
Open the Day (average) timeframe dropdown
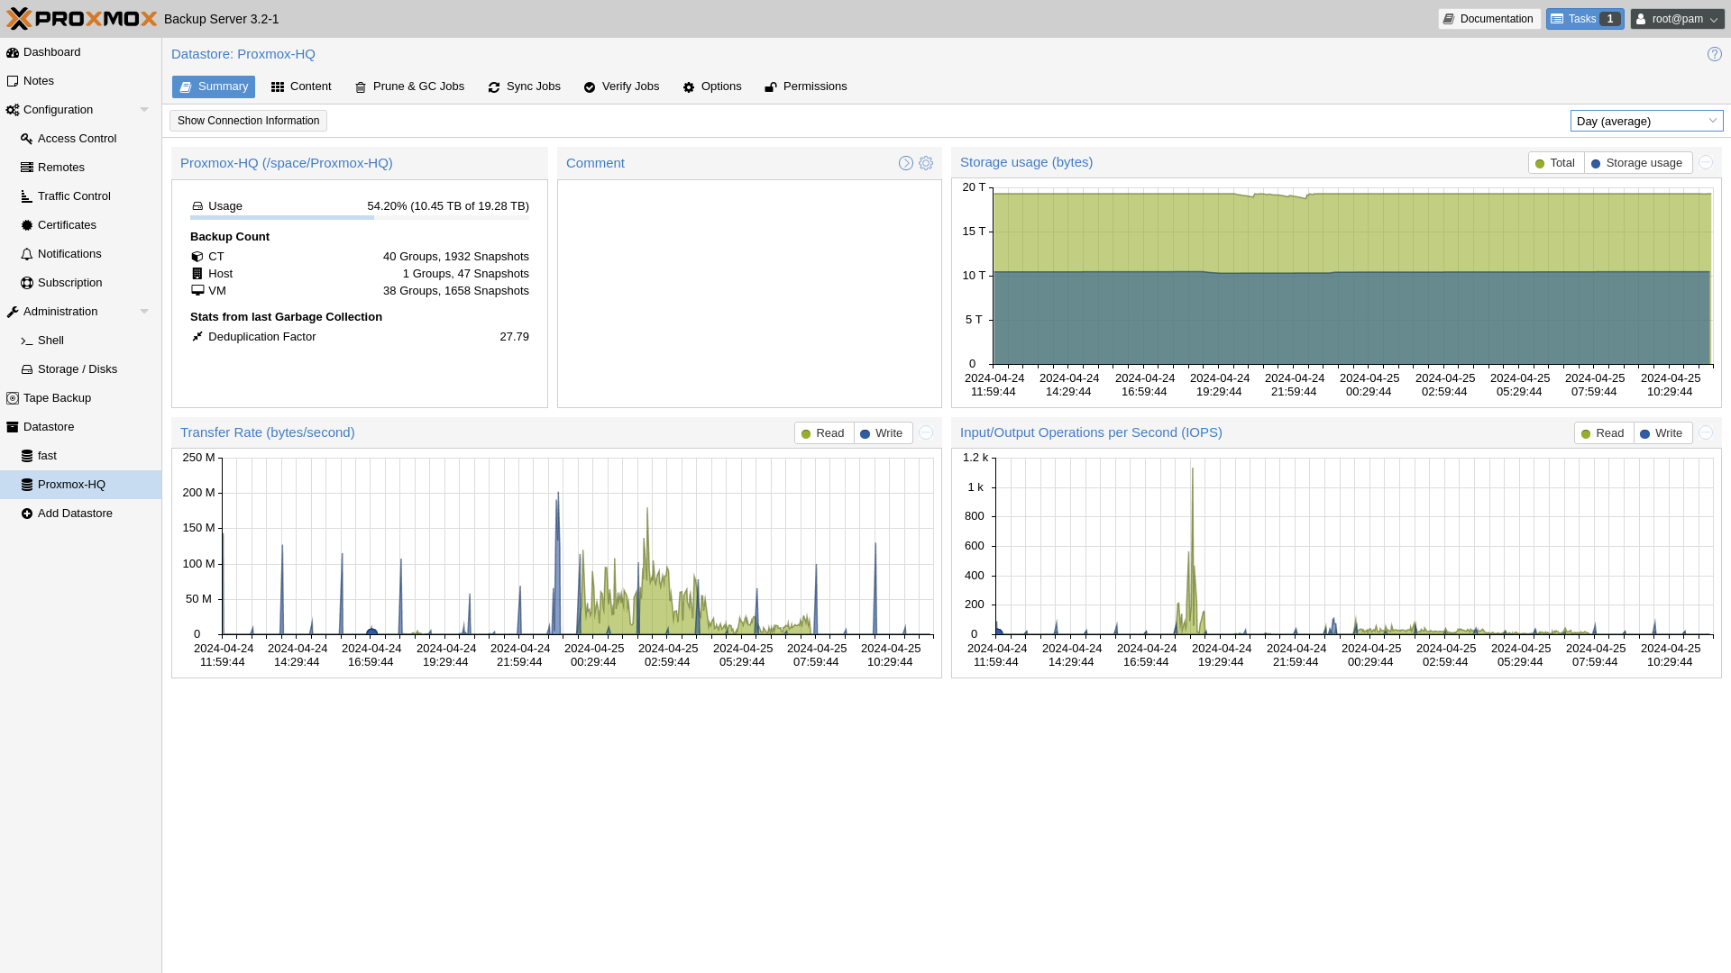[1646, 121]
